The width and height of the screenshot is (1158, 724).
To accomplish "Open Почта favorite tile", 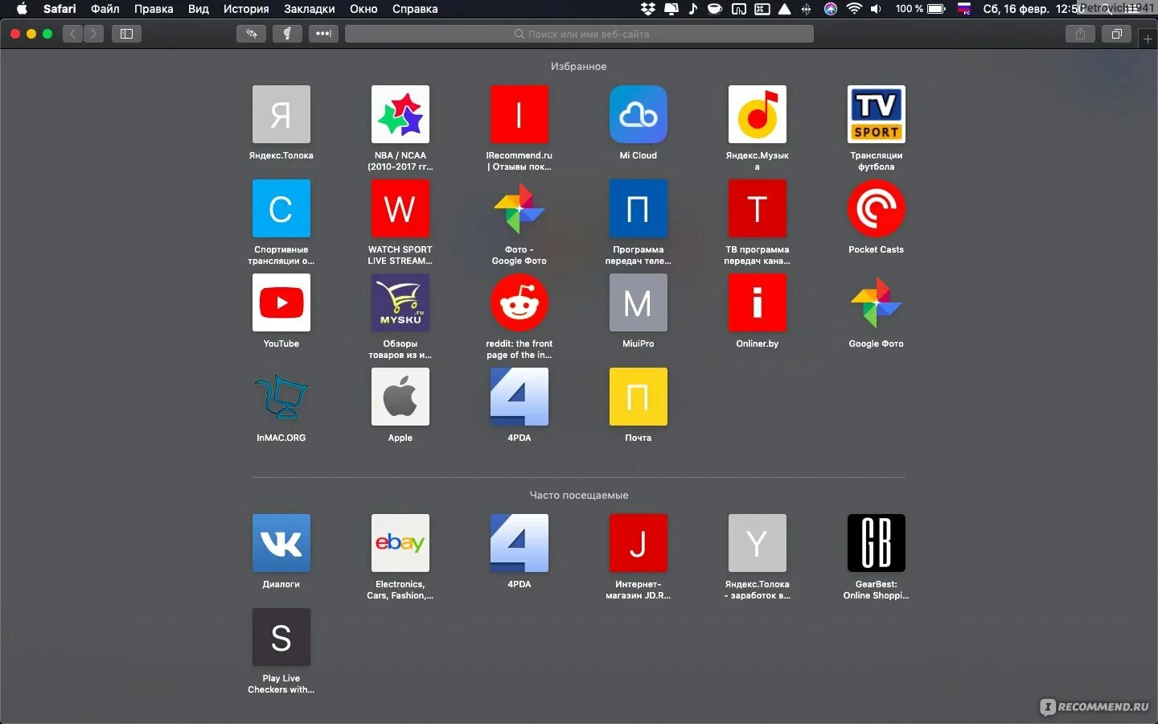I will pyautogui.click(x=638, y=397).
